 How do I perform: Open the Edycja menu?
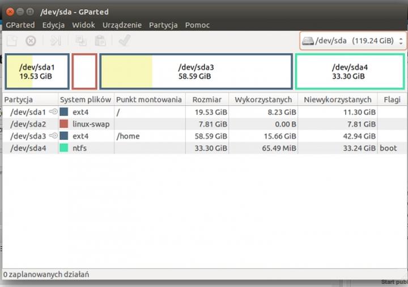coord(53,25)
